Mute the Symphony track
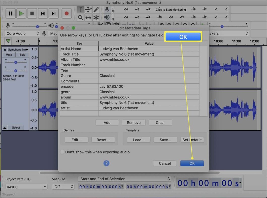The height and width of the screenshot is (198, 267). point(9,54)
